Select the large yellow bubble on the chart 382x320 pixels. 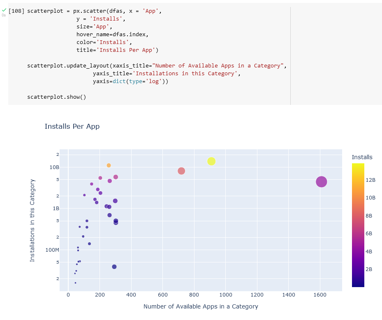point(211,161)
